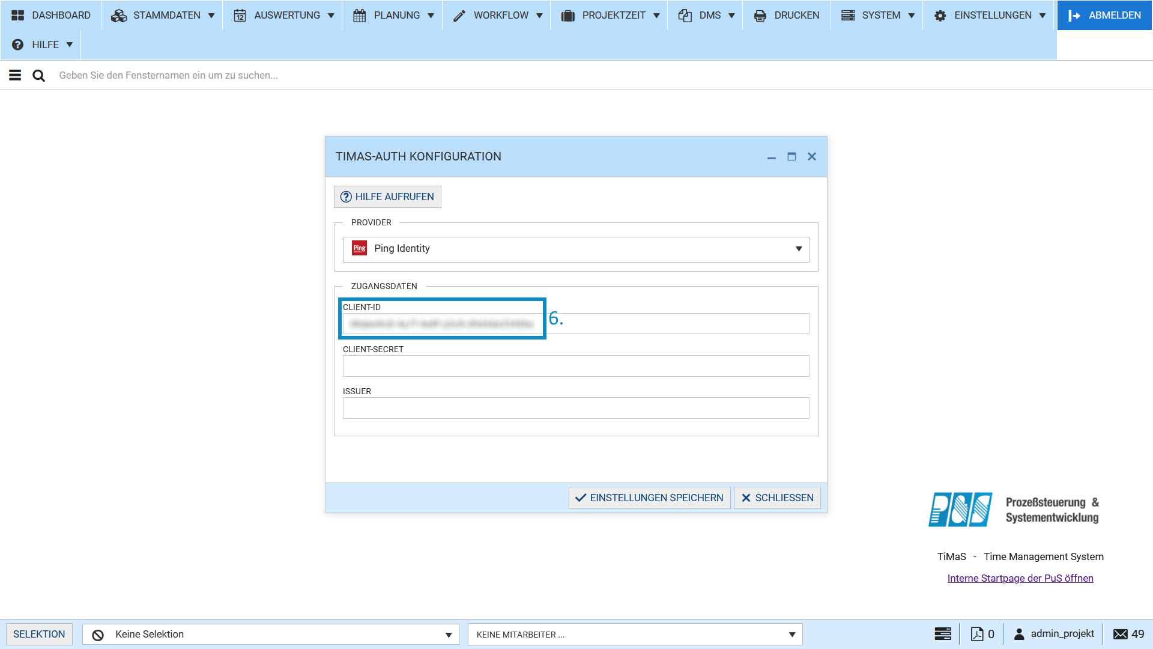Click the System server icon

click(x=848, y=16)
